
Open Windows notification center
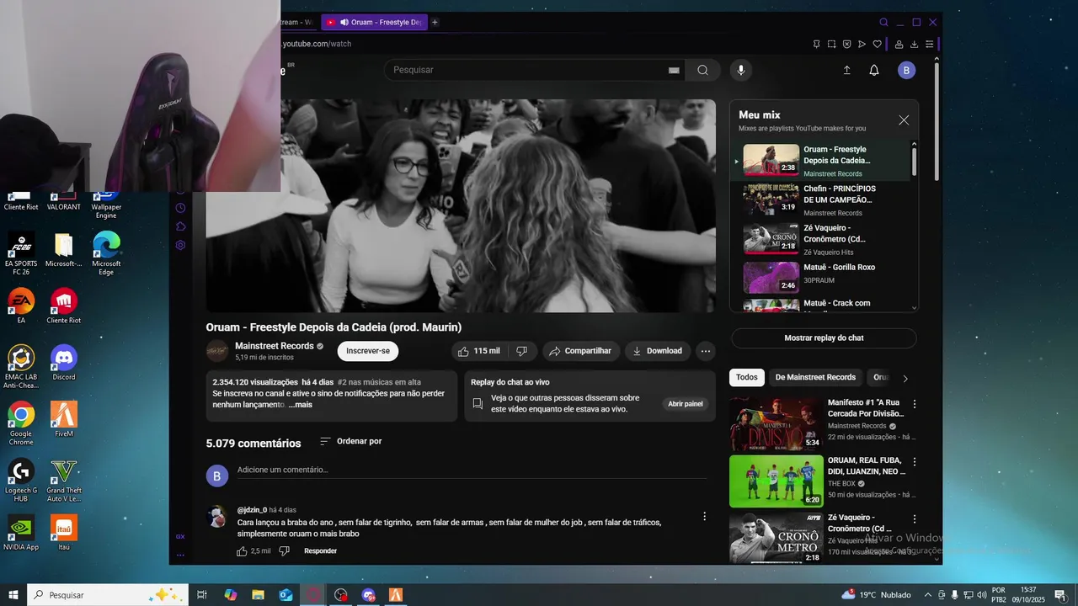click(1059, 595)
